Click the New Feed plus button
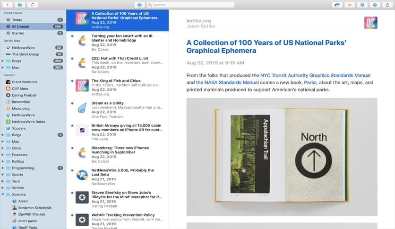 pyautogui.click(x=7, y=5)
